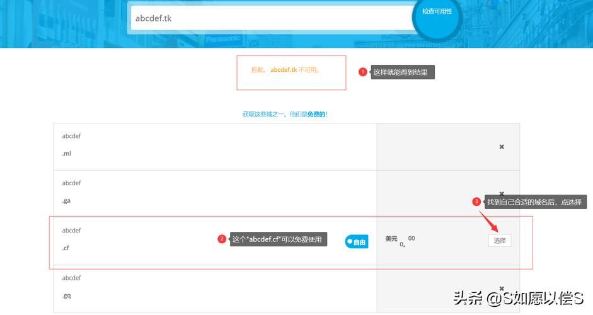593x315 pixels.
Task: Click the X icon in the .ml row
Action: pos(502,147)
